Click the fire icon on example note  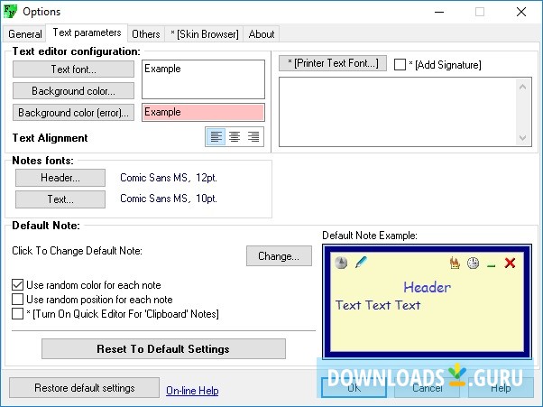455,263
